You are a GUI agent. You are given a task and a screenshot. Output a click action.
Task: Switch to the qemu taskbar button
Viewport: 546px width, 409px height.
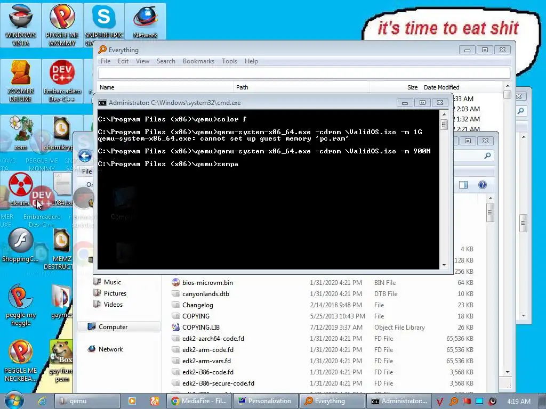[x=87, y=401]
